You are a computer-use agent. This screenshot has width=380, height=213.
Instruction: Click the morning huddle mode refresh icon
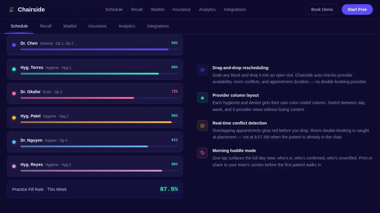click(202, 153)
